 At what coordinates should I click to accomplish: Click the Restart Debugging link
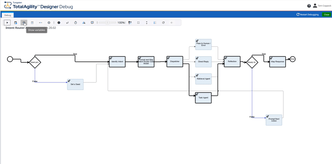click(x=307, y=14)
